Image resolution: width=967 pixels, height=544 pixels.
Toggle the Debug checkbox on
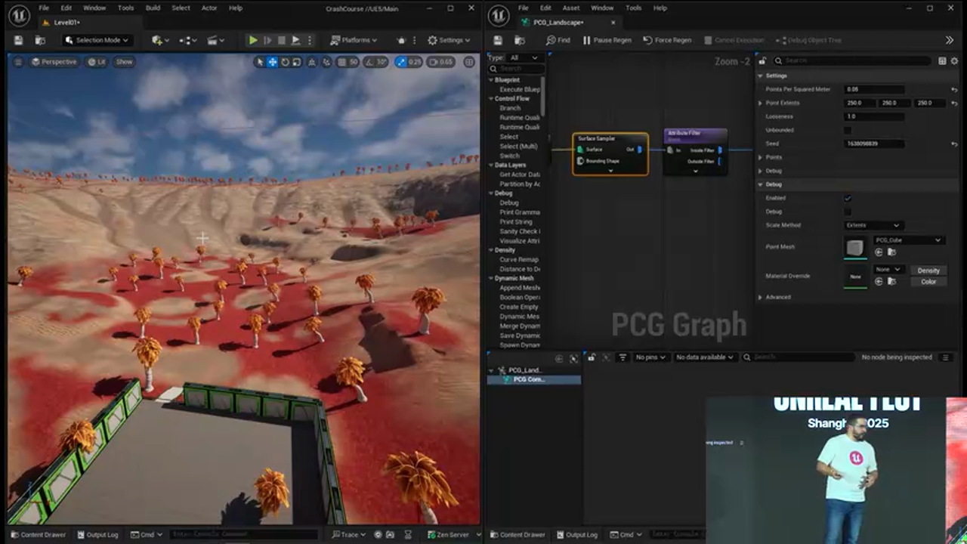(x=848, y=212)
